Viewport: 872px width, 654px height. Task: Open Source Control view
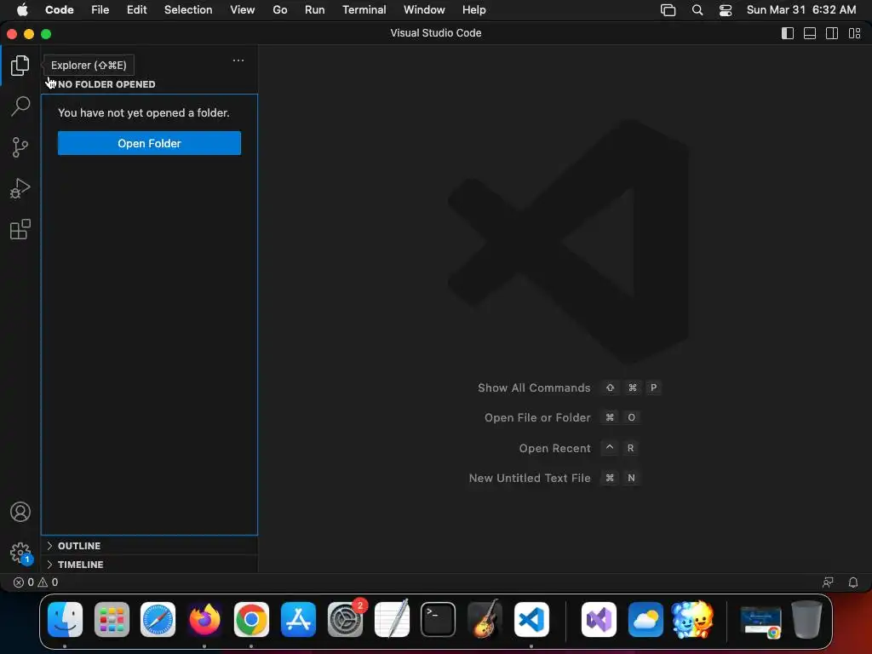tap(20, 147)
